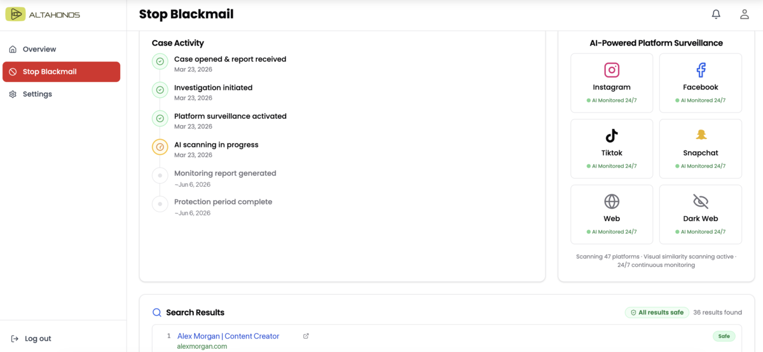Open Settings from the sidebar
763x352 pixels.
pyautogui.click(x=37, y=94)
